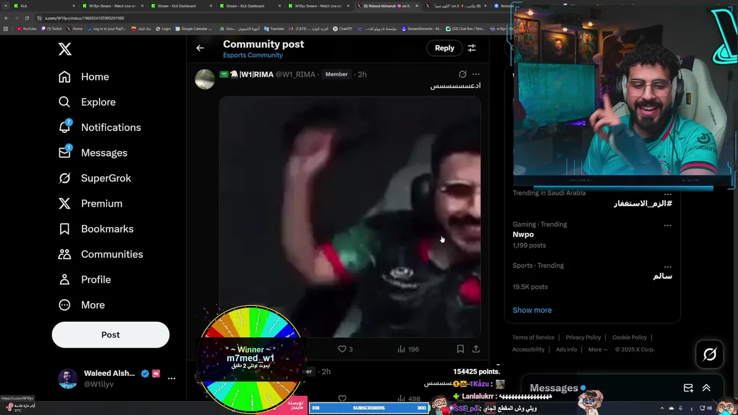Click Show more under trending

point(532,310)
